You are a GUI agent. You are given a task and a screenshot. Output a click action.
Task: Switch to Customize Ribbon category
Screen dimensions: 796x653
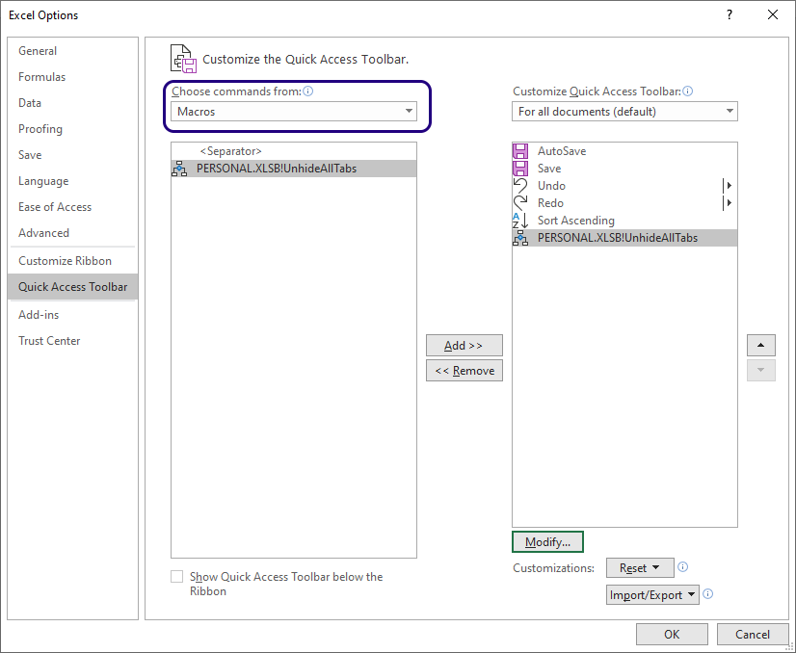click(73, 261)
